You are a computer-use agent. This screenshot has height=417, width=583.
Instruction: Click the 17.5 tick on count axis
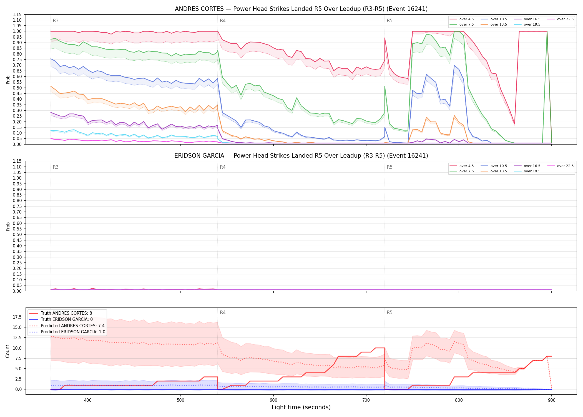click(17, 317)
